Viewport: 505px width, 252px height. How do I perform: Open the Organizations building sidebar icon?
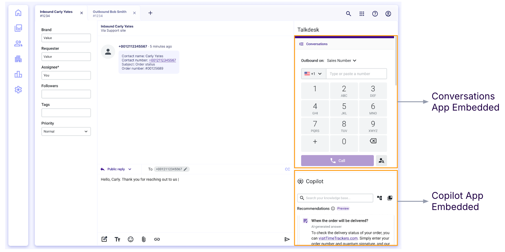click(18, 59)
